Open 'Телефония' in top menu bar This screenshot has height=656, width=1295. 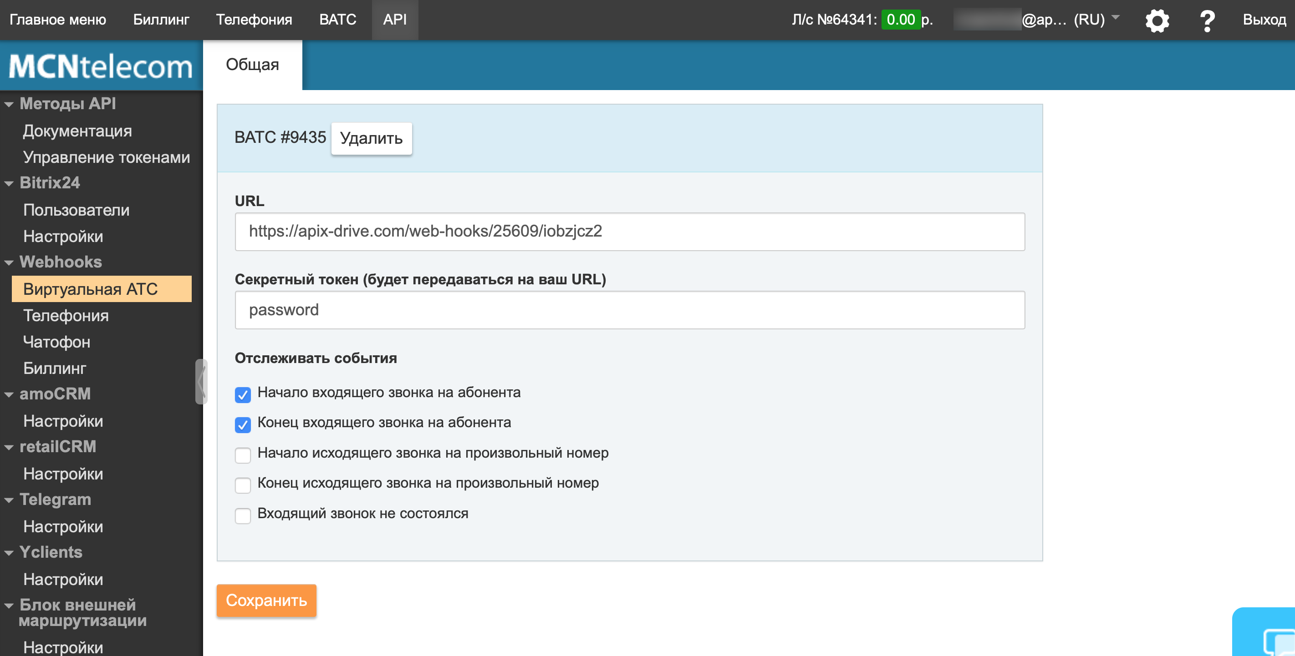(254, 20)
